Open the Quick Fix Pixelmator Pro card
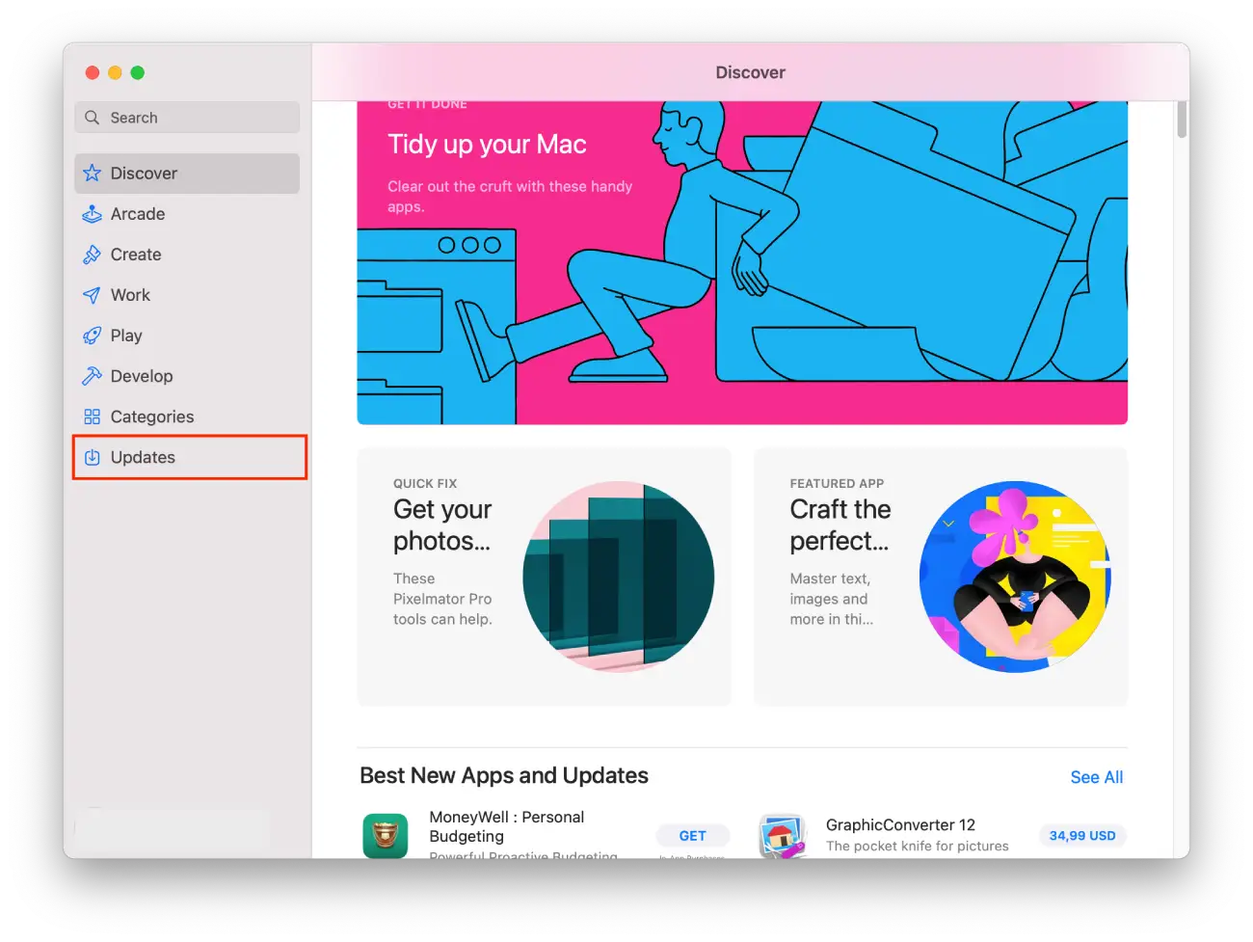Screen dimensions: 1253x942 [544, 577]
